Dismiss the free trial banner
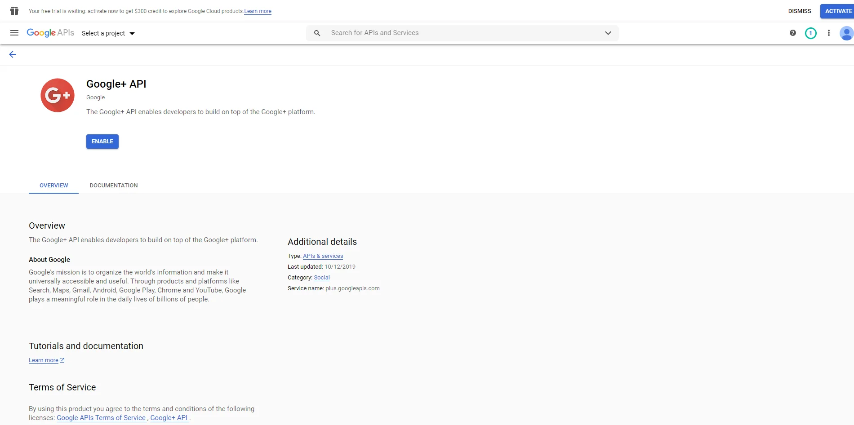Viewport: 854px width, 425px height. [799, 11]
